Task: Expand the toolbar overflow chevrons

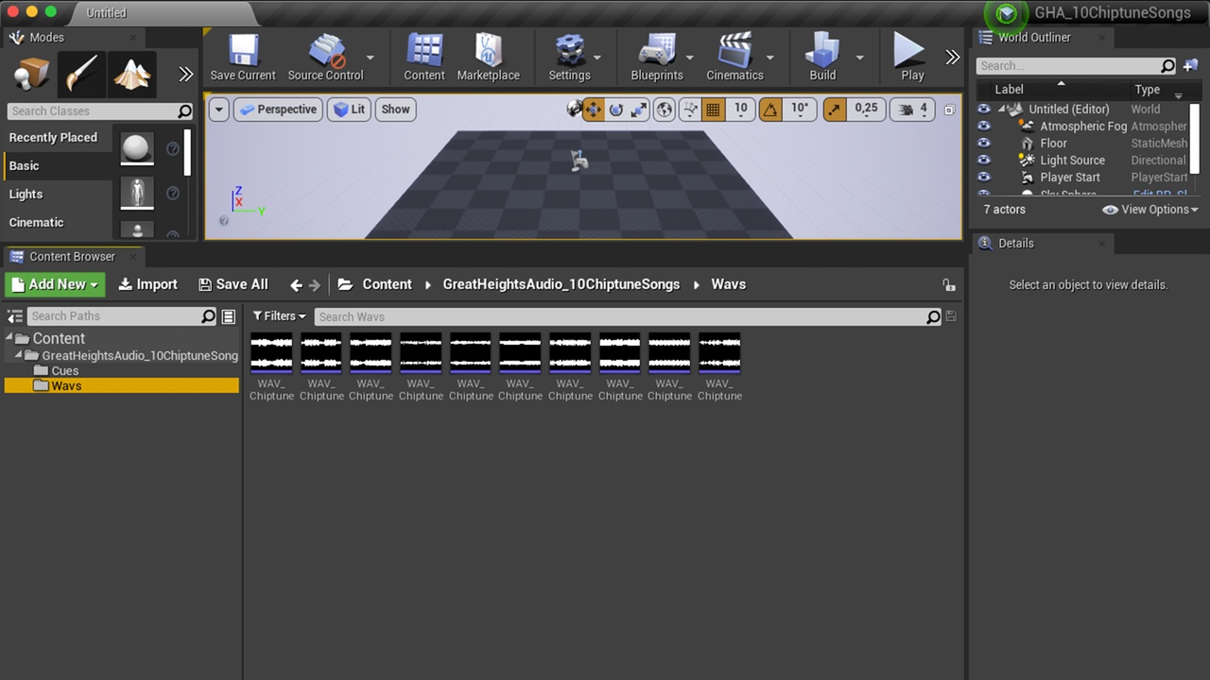Action: click(x=952, y=58)
